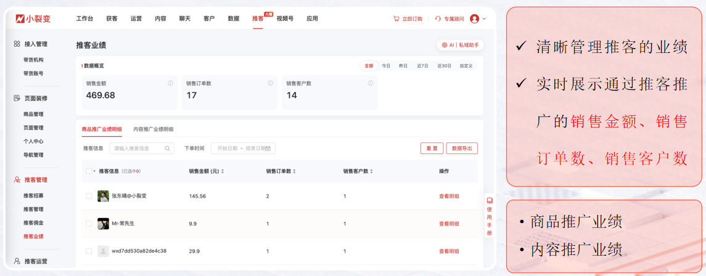The width and height of the screenshot is (706, 276).
Task: Click the headset 专属顾问 icon
Action: pyautogui.click(x=438, y=19)
